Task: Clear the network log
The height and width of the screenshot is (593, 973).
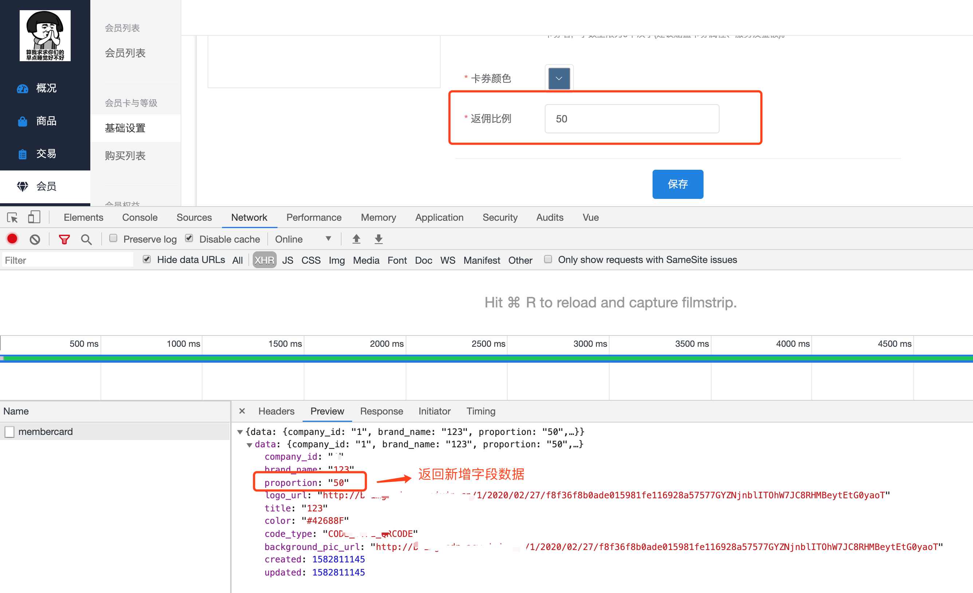Action: pyautogui.click(x=35, y=239)
